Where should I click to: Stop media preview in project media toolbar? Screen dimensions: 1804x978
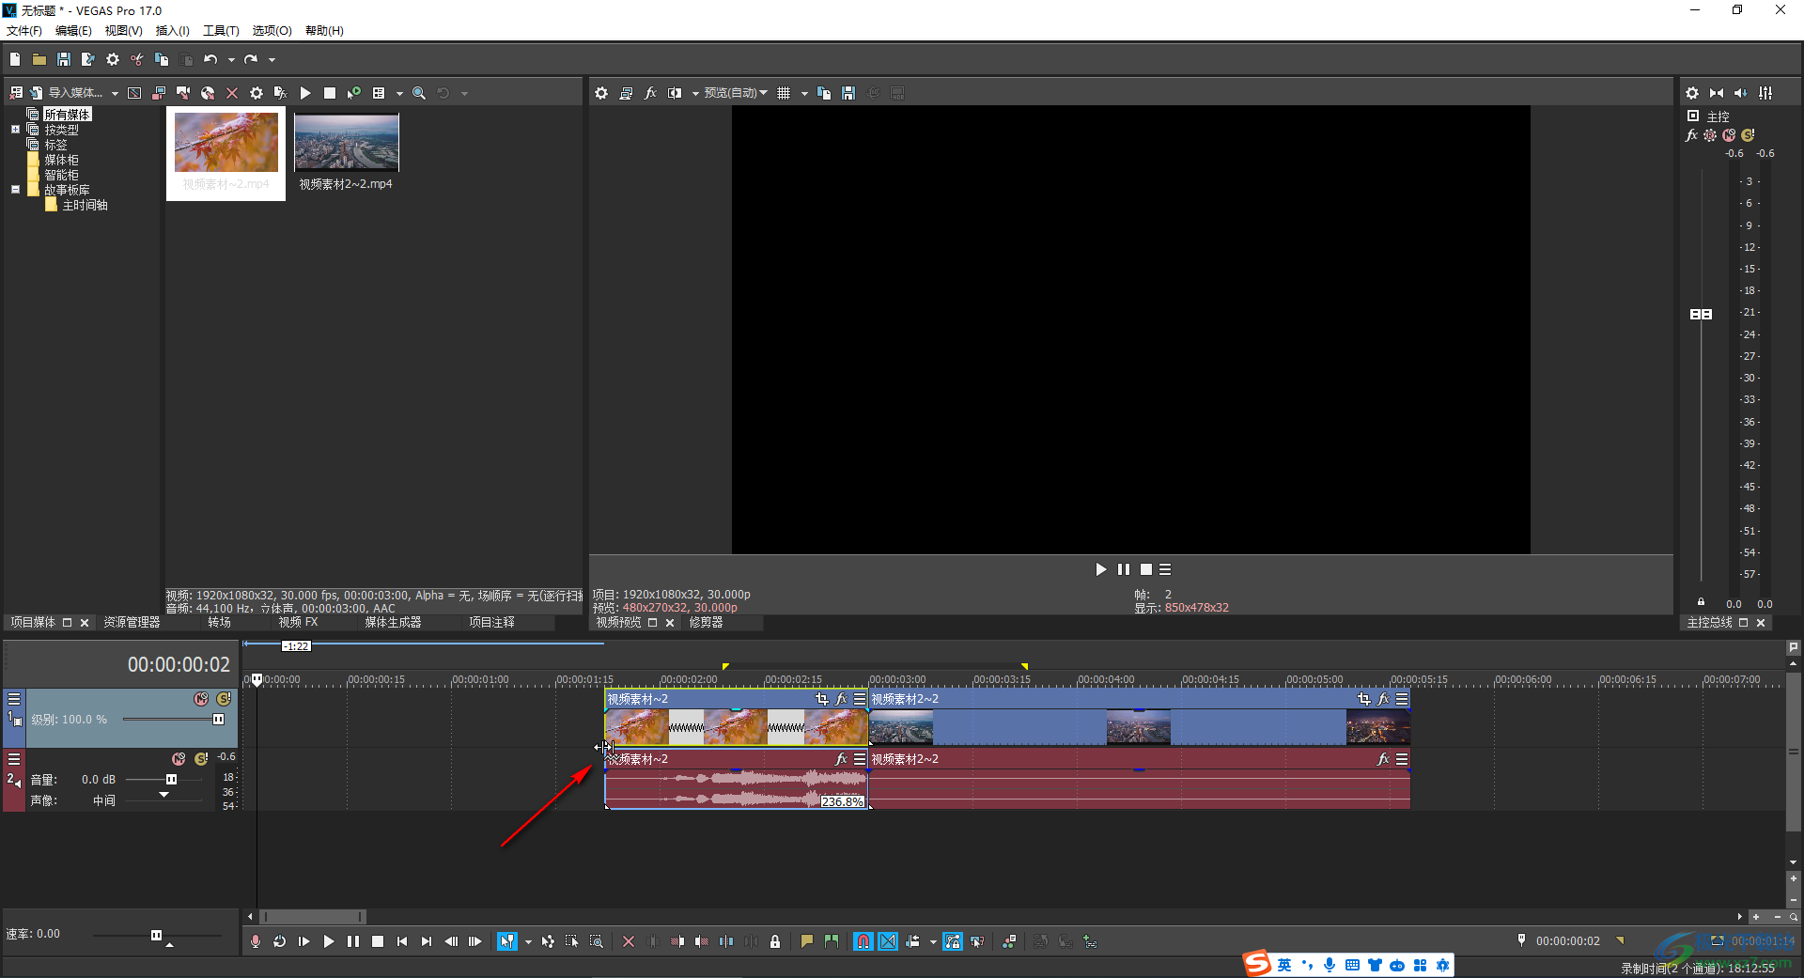point(330,93)
